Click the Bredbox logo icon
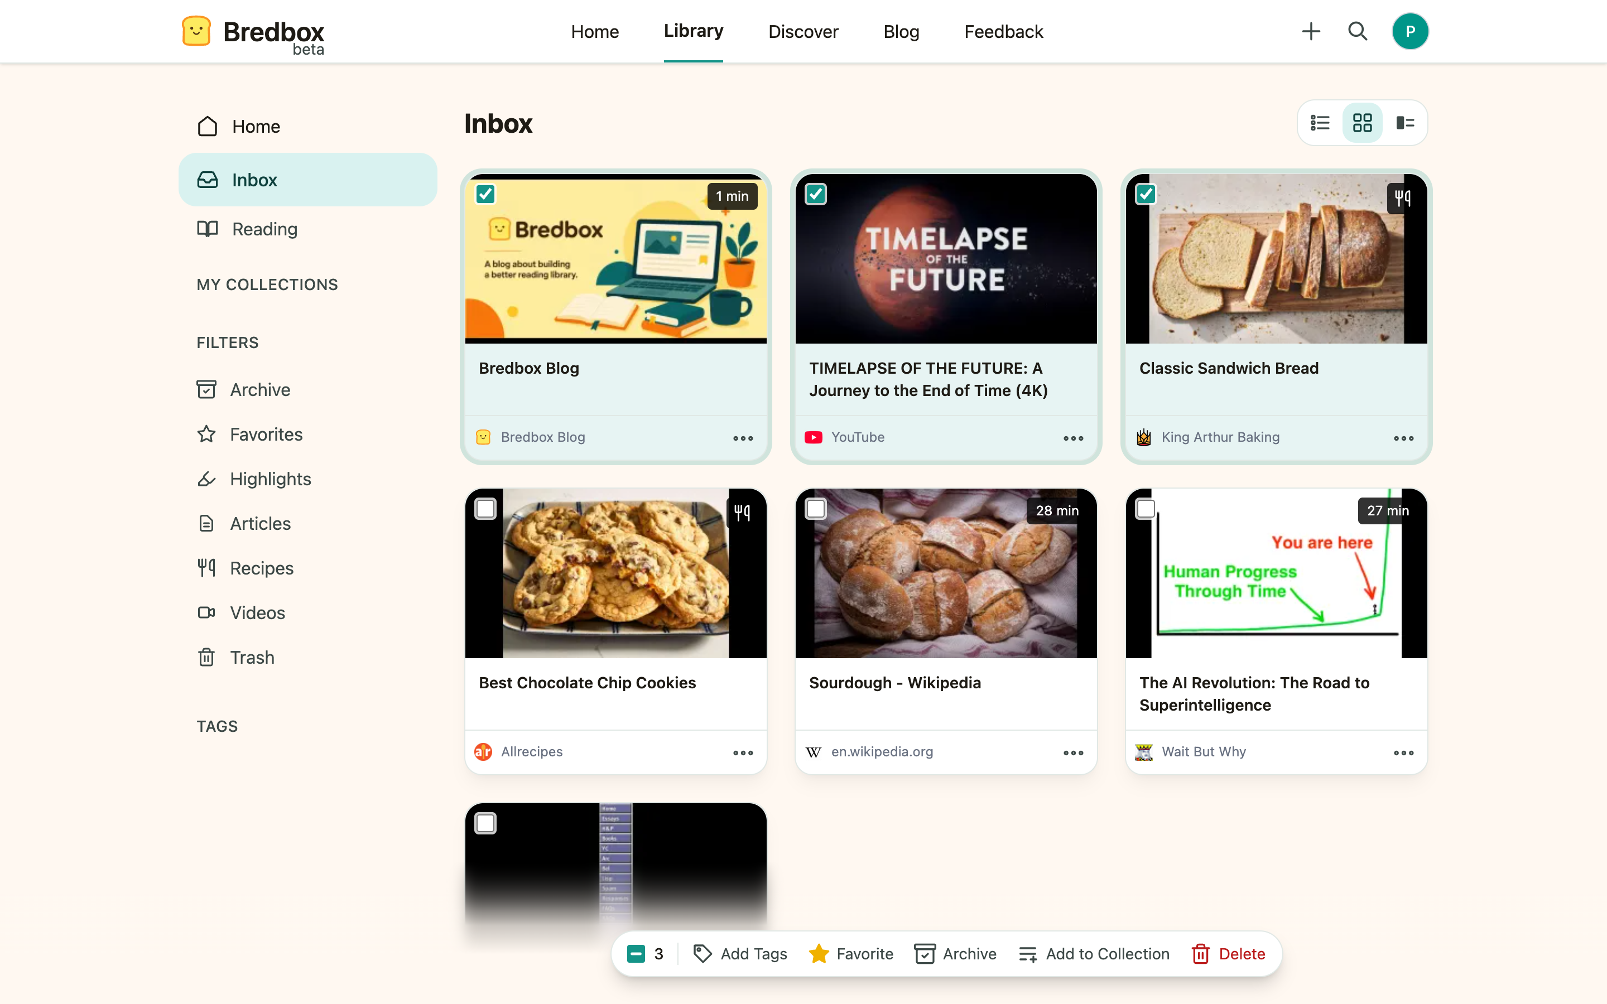Image resolution: width=1607 pixels, height=1004 pixels. tap(196, 31)
